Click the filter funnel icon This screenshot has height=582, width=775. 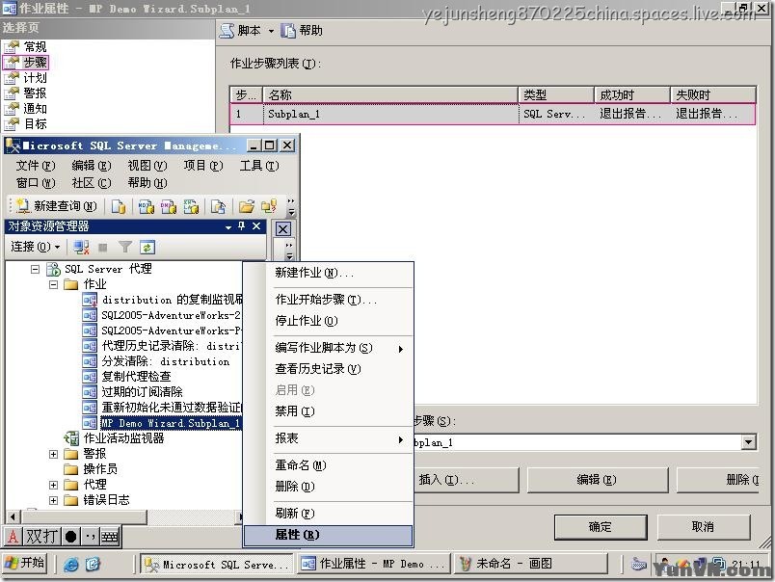125,247
